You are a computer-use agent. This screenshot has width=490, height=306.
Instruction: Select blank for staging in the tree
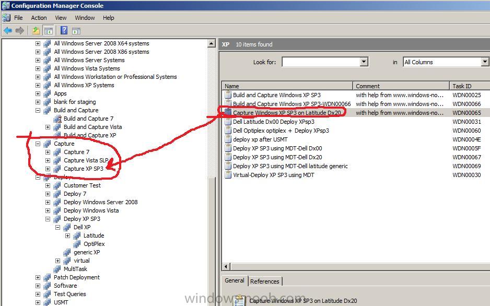(75, 102)
